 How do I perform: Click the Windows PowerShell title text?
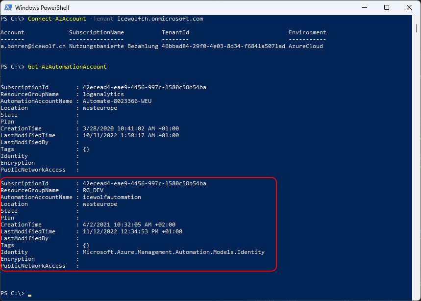(x=42, y=8)
